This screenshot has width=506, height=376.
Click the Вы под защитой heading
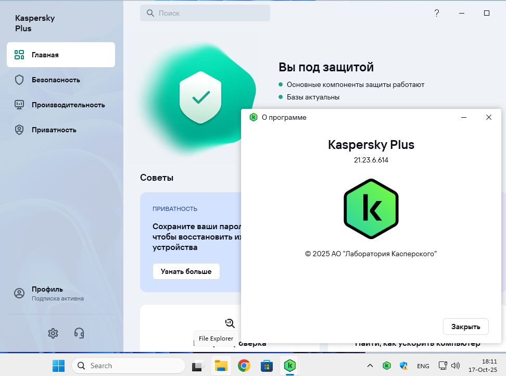pyautogui.click(x=326, y=67)
